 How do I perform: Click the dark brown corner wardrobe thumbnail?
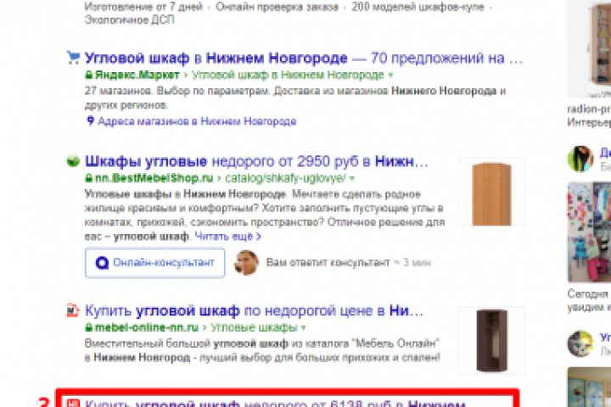point(491,340)
